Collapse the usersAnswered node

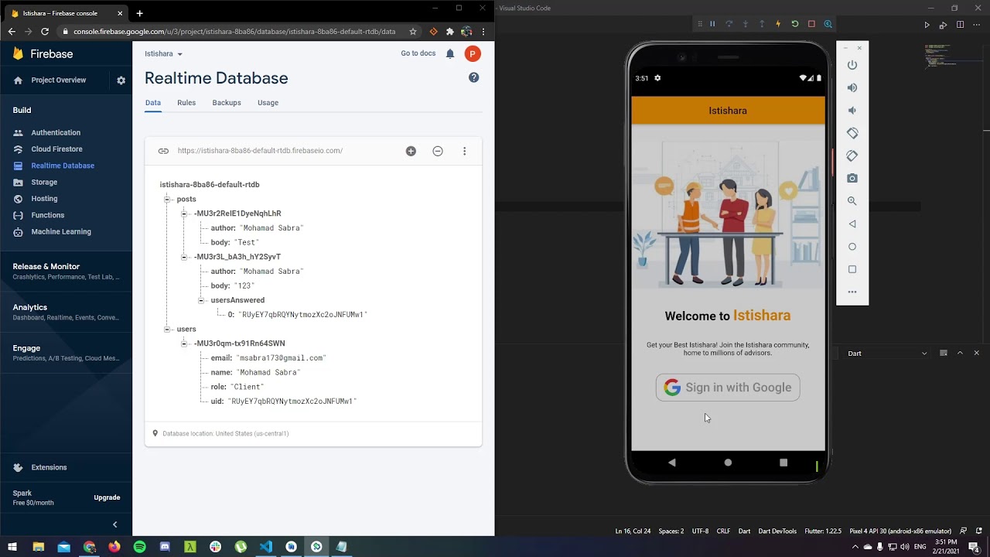coord(201,300)
